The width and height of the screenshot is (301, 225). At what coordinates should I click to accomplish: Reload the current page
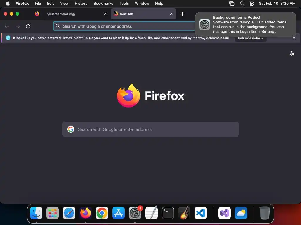(28, 26)
